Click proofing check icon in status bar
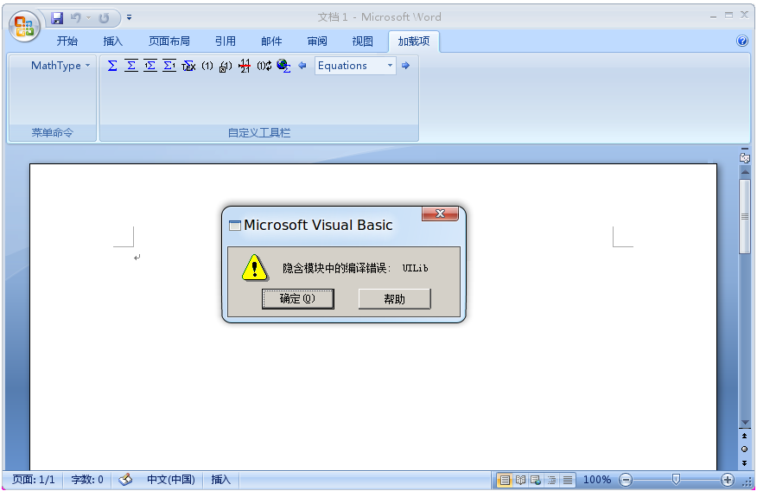757x491 pixels. [125, 480]
